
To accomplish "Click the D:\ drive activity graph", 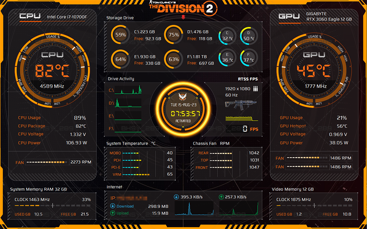I will [128, 103].
